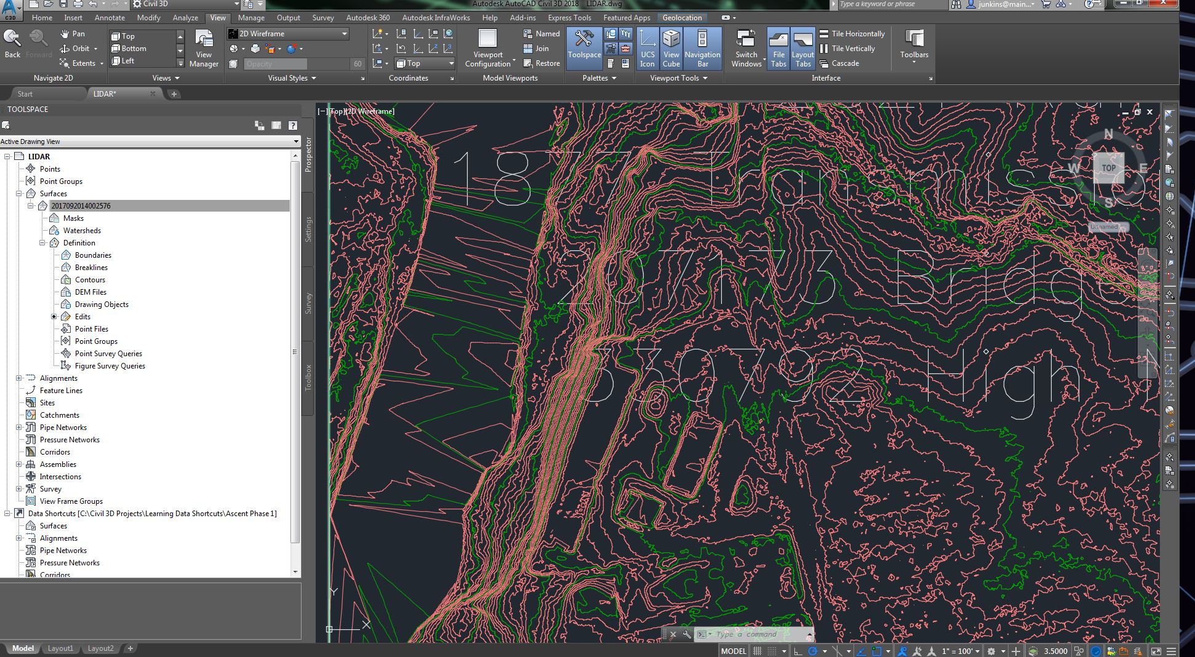The width and height of the screenshot is (1195, 657).
Task: Click the UCS Icon button
Action: (x=647, y=47)
